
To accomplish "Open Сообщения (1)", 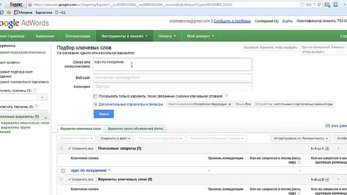I will pos(266,21).
